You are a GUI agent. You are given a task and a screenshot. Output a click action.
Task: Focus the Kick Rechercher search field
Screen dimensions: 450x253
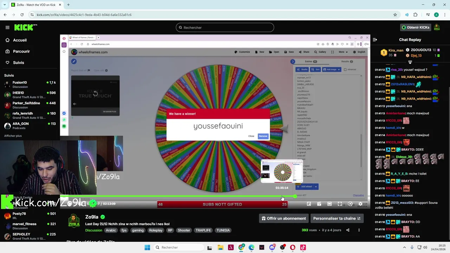[x=225, y=27]
